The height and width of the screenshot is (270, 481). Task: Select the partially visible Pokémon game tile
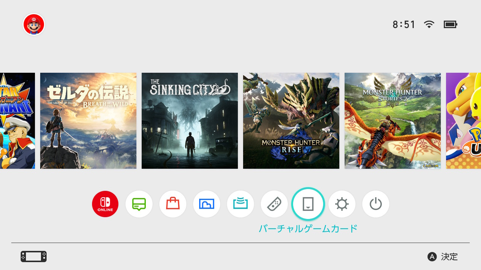point(463,121)
